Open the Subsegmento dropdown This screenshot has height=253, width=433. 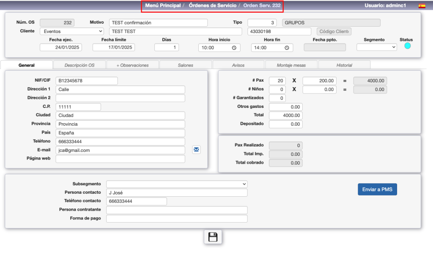[x=176, y=184]
